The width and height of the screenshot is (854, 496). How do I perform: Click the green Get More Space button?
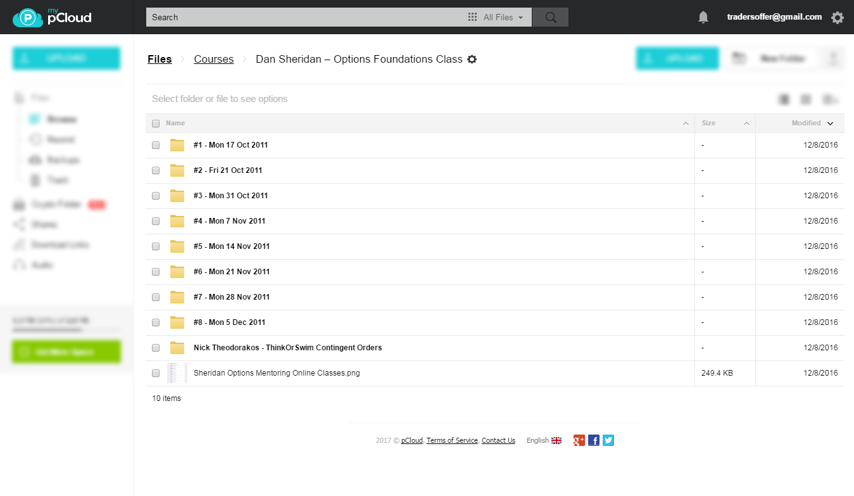coord(66,352)
